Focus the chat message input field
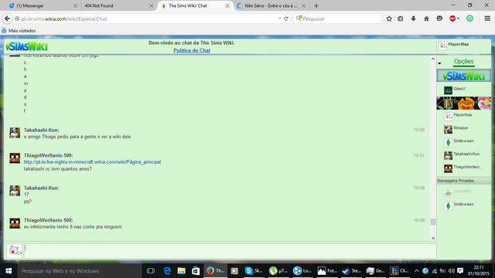Screen dimensions: 495x278 point(230,251)
